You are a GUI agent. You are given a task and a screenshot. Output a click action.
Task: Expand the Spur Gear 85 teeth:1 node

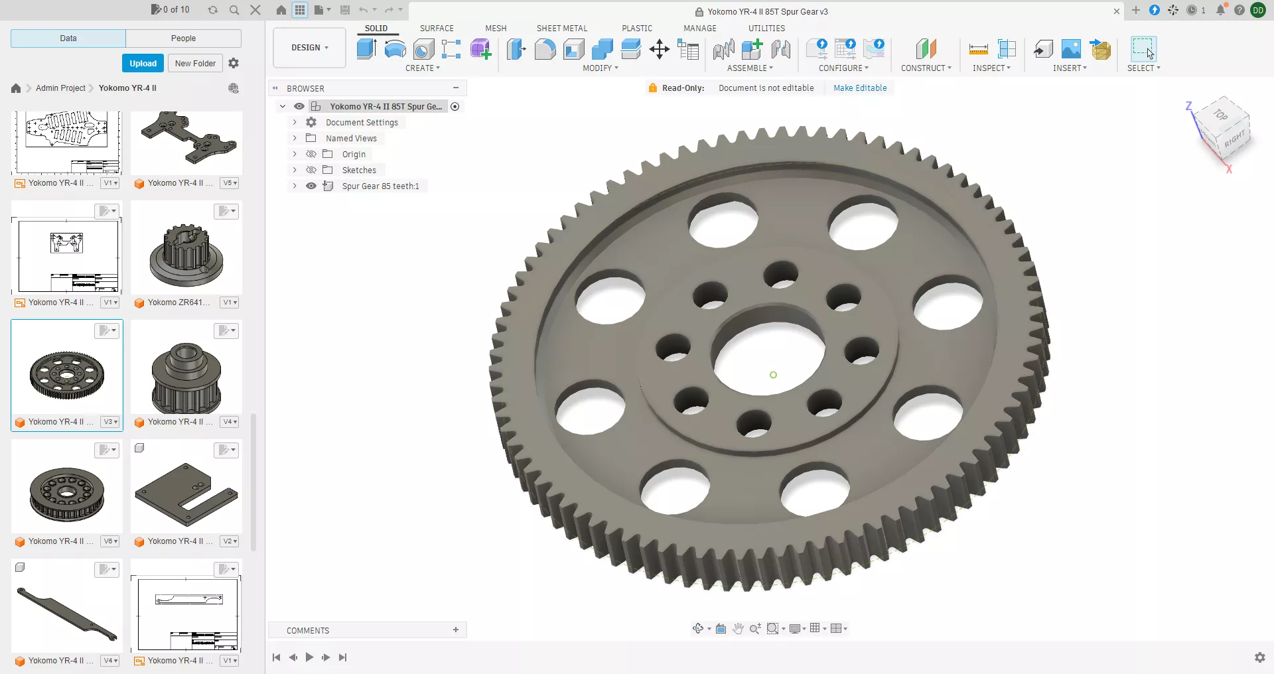295,186
